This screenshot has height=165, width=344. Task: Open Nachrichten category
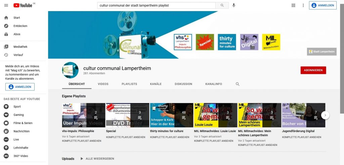(x=24, y=131)
